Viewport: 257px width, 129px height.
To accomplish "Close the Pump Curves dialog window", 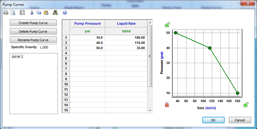I will (x=248, y=3).
